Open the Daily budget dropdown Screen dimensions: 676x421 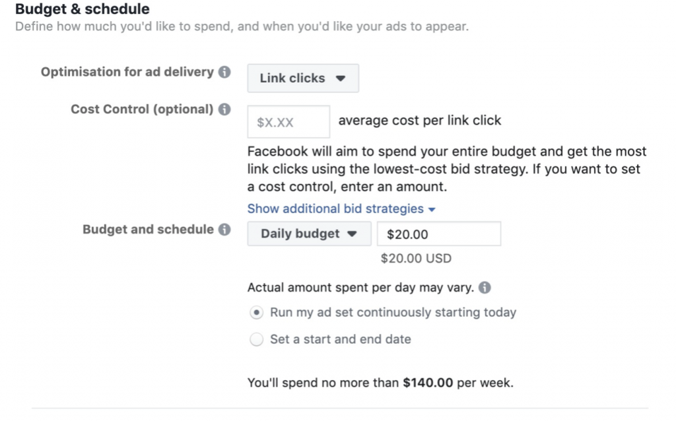point(309,234)
